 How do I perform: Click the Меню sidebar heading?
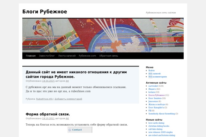tap(149, 67)
